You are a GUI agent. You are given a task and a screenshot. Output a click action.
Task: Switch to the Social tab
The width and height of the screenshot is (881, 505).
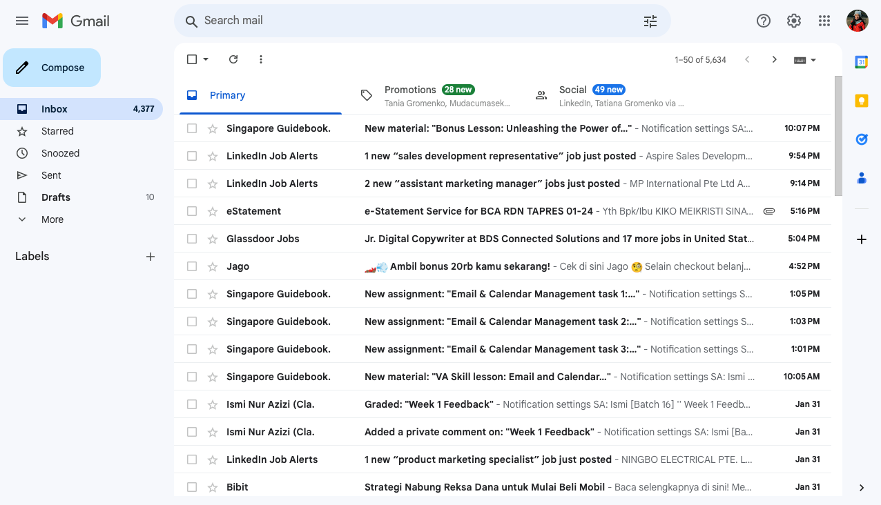pyautogui.click(x=612, y=95)
